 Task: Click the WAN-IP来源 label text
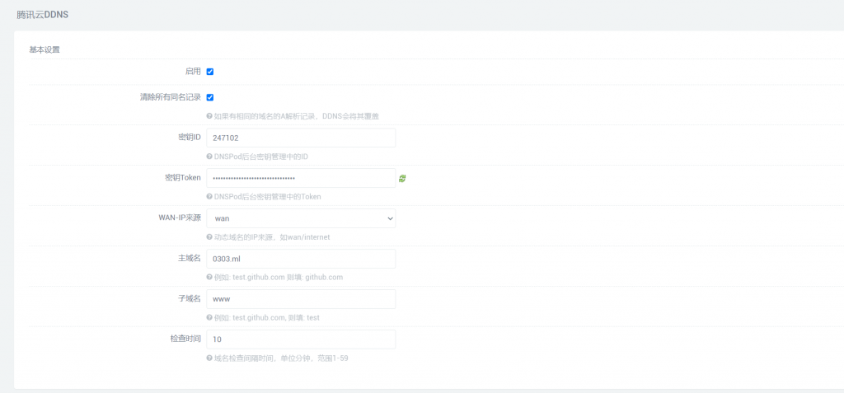(179, 218)
